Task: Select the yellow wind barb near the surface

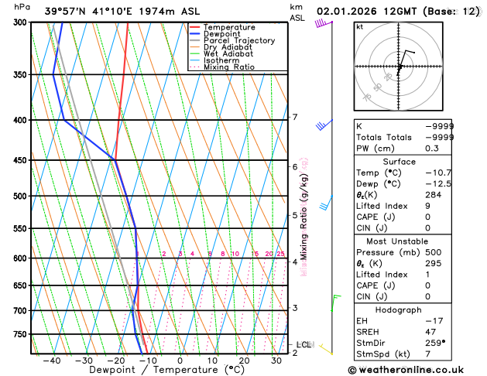Action: [x=327, y=350]
